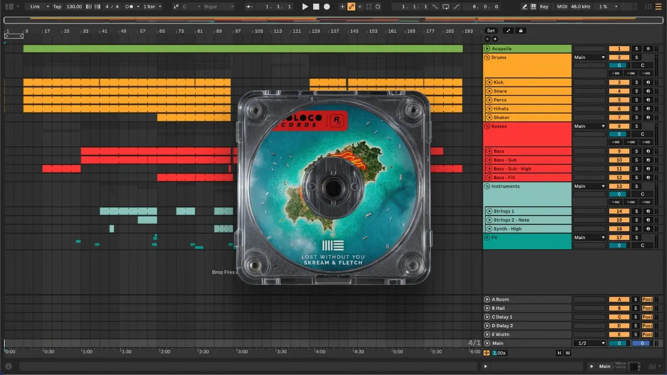Click the Main track blue cue volume
Image resolution: width=667 pixels, height=375 pixels.
(x=642, y=343)
